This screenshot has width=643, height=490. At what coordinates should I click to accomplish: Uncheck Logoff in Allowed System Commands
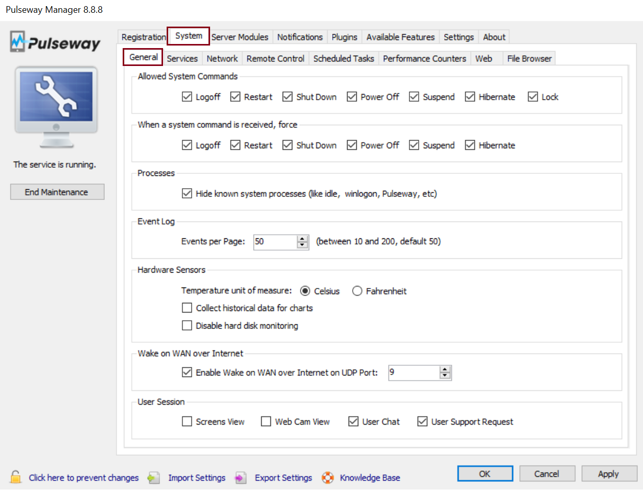pos(187,97)
